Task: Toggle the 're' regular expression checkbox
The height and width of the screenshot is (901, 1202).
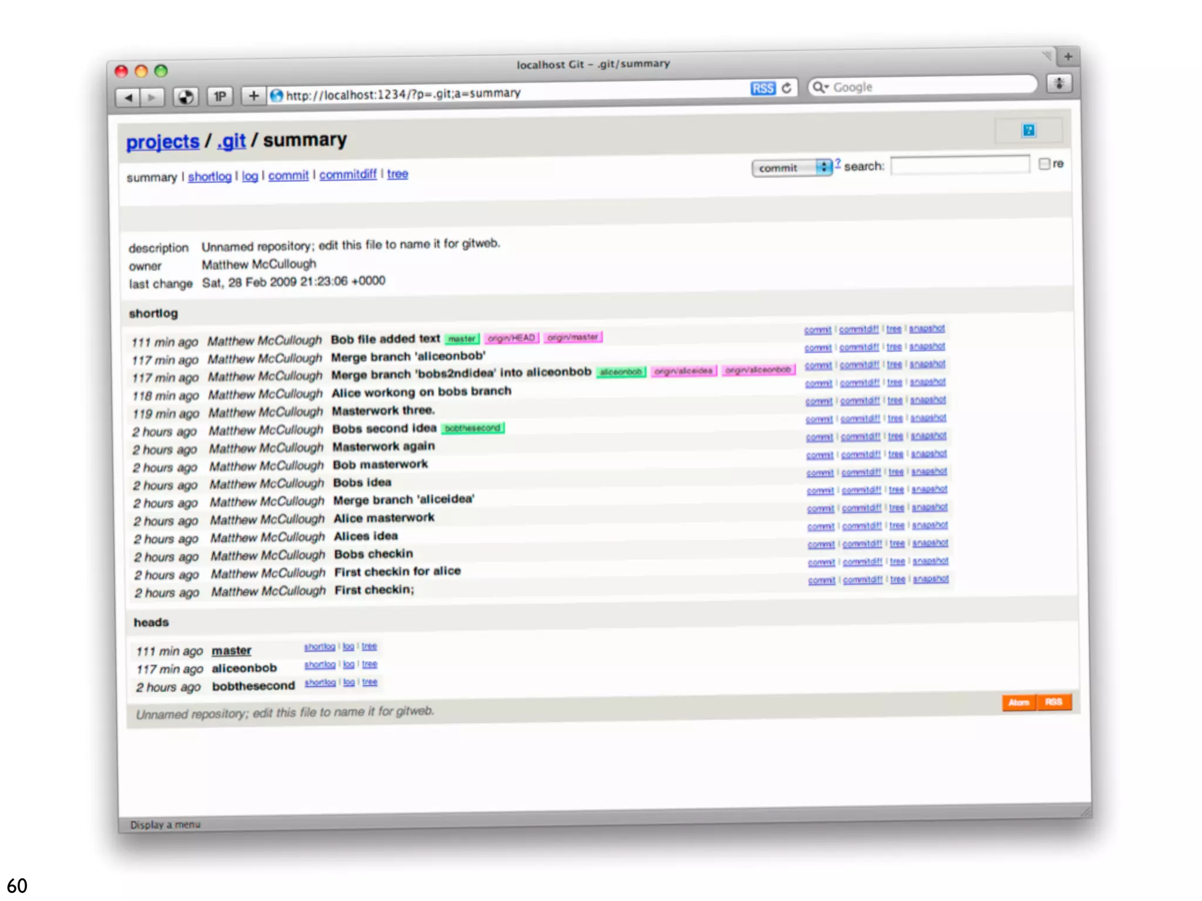Action: tap(1044, 164)
